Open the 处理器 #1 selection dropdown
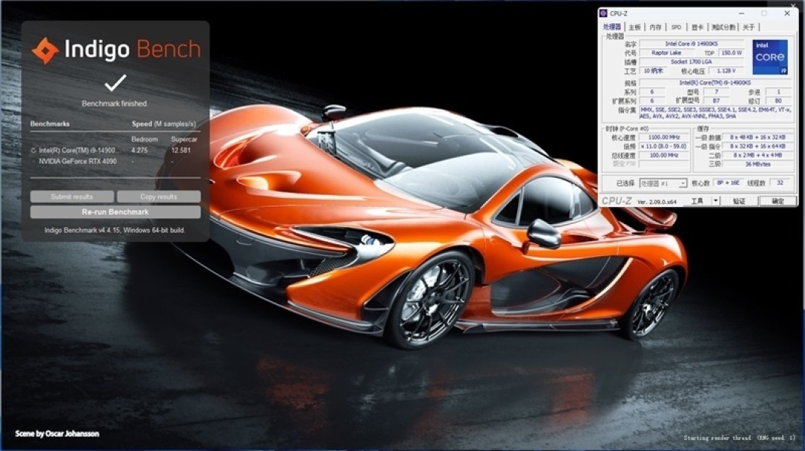The image size is (805, 451). tap(663, 183)
